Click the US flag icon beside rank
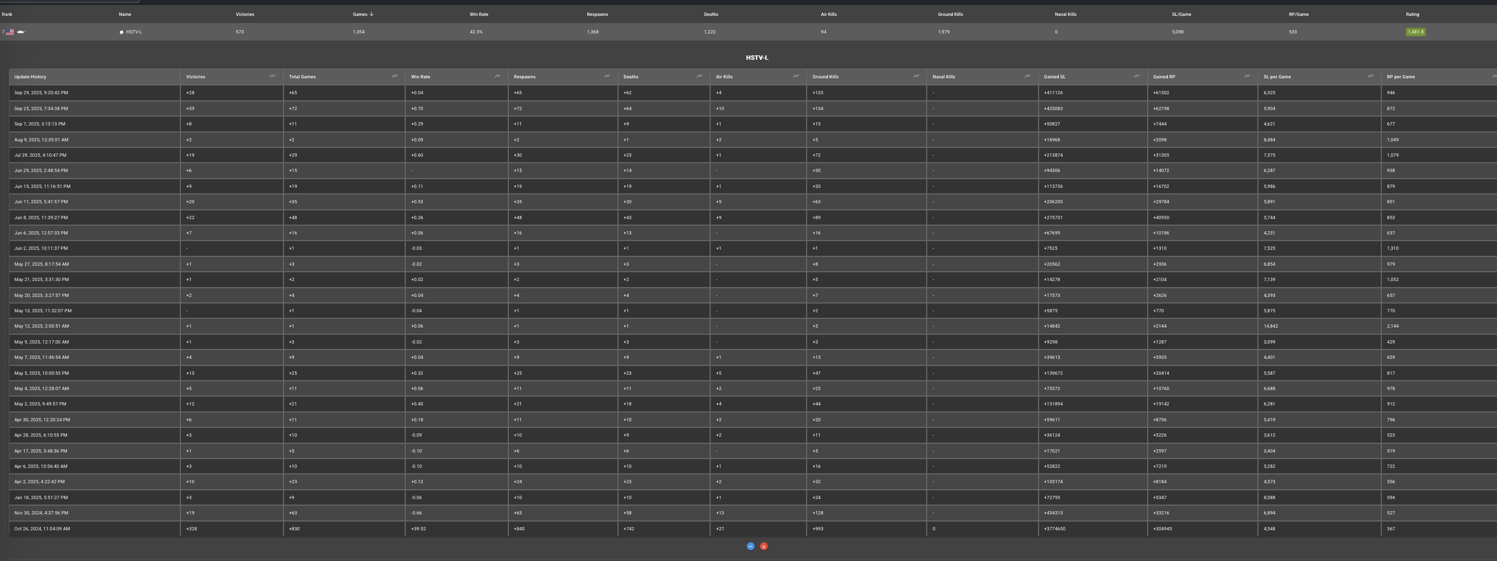 tap(10, 32)
